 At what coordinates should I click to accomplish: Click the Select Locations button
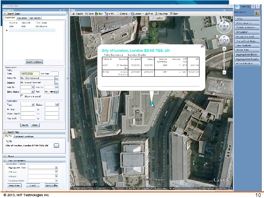click(x=34, y=62)
